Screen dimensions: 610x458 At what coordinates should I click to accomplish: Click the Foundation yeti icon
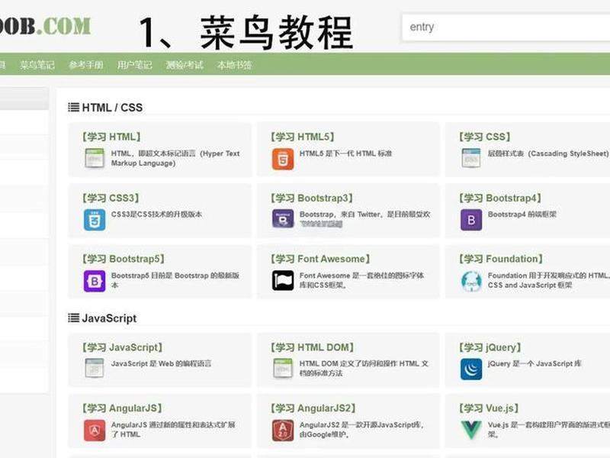471,281
